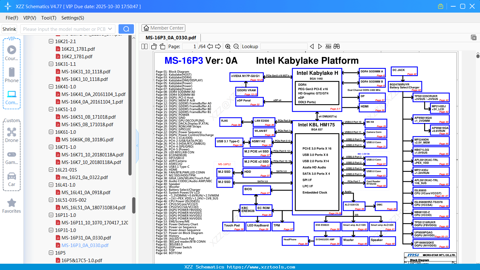Click the Abi text-match icon

pyautogui.click(x=328, y=47)
